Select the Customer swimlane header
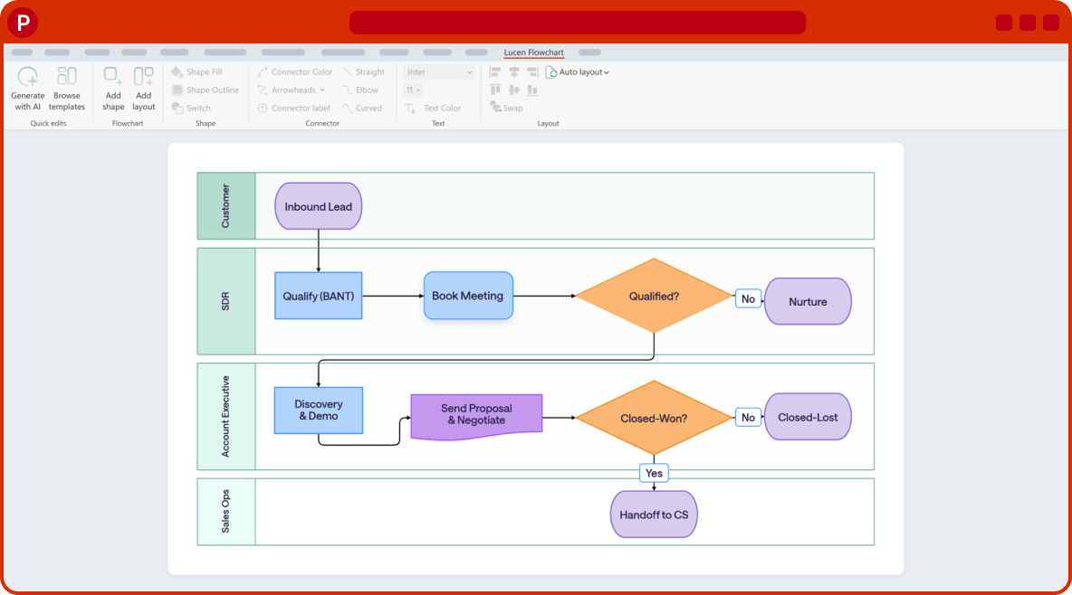 tap(226, 205)
